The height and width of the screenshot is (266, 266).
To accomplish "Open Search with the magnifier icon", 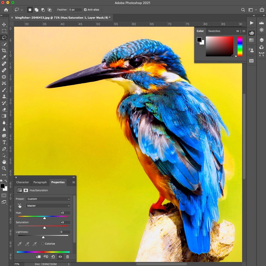I will (x=243, y=10).
